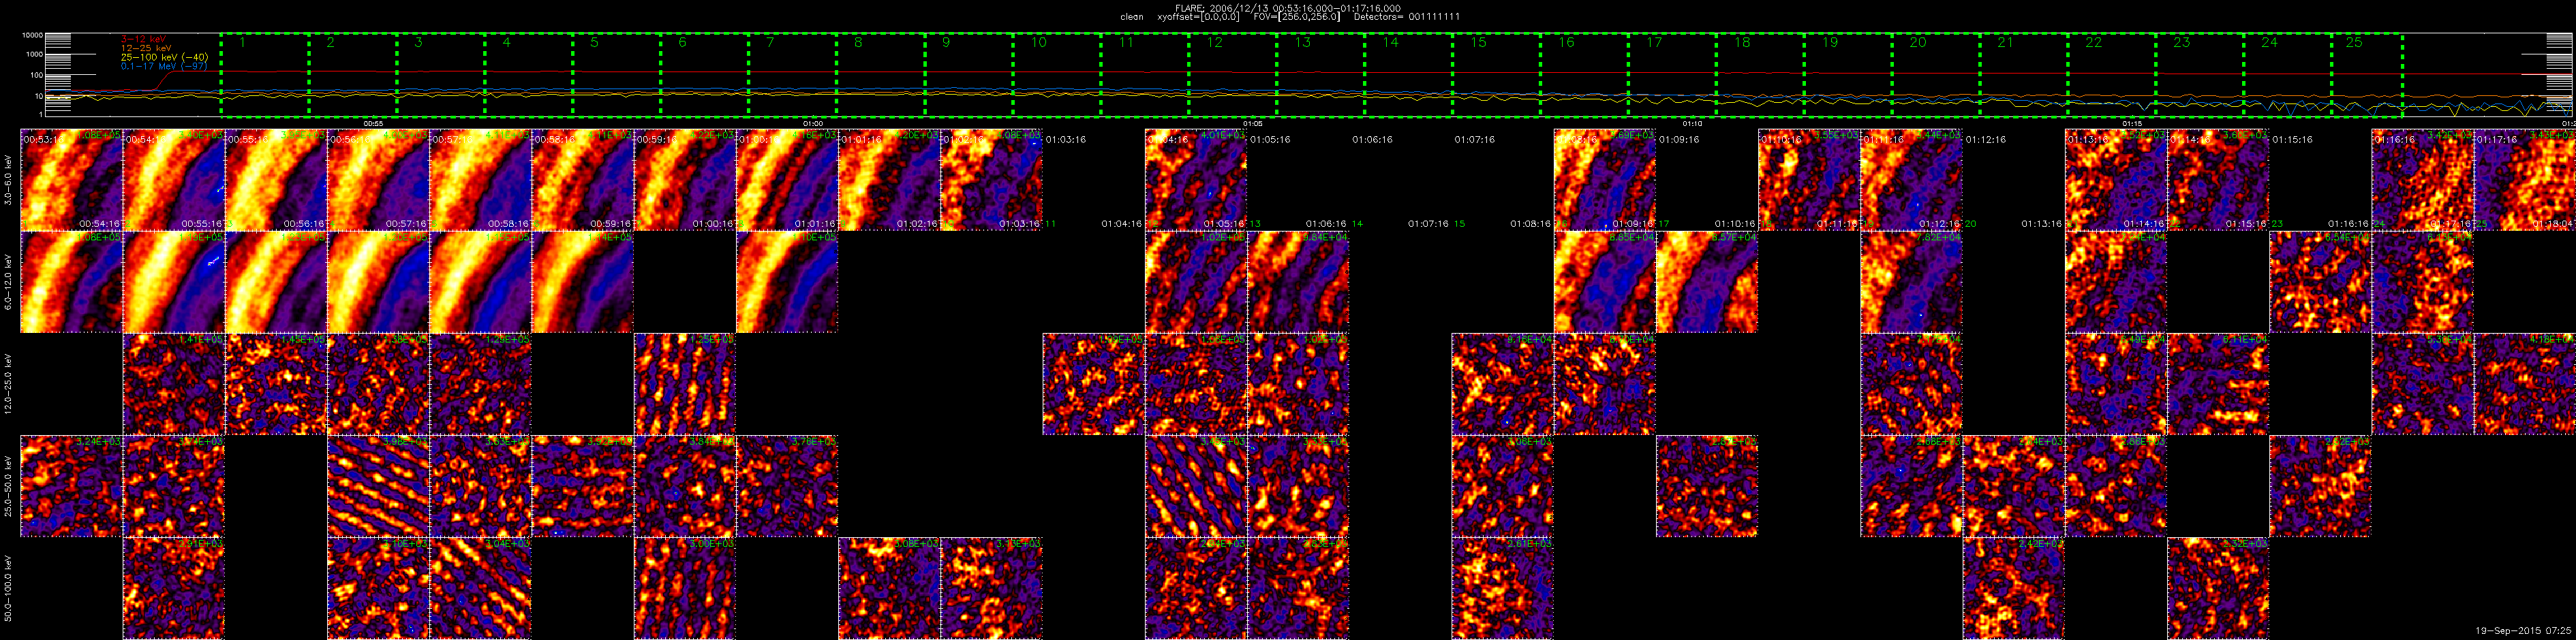Click the '01:06:16' start time of empty interval 14
This screenshot has width=2576, height=640.
[x=1372, y=140]
